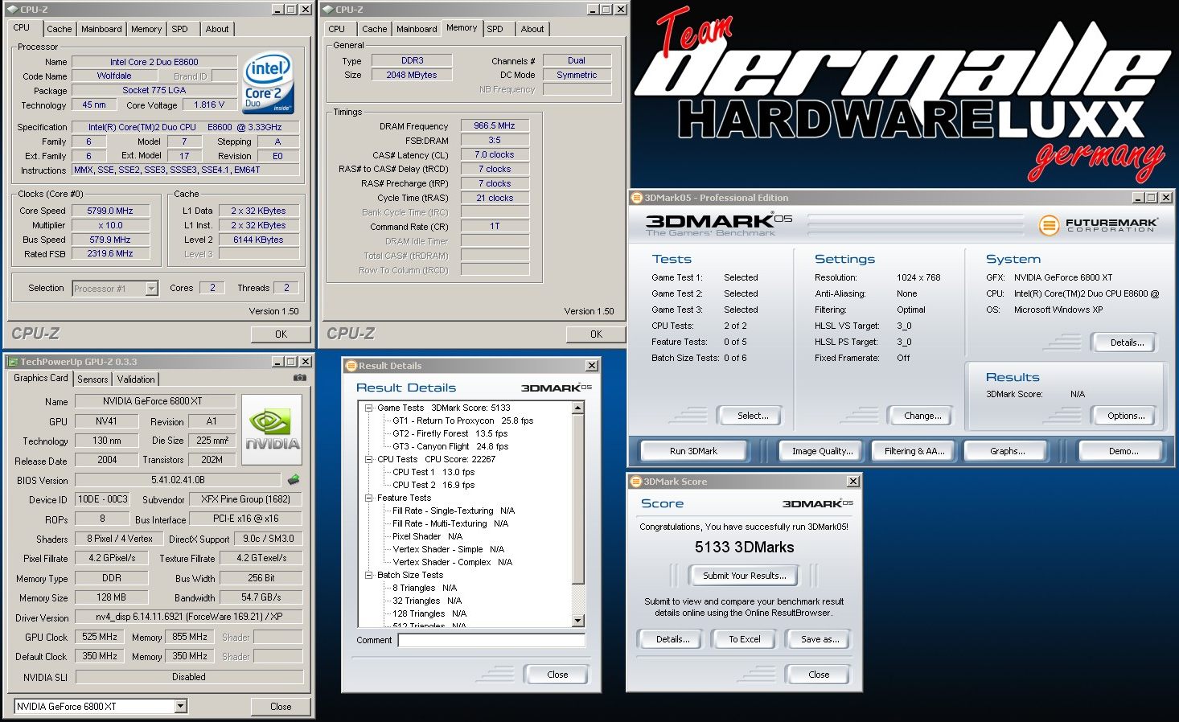Viewport: 1179px width, 722px height.
Task: Click the left CPU-Z window title icon
Action: point(13,10)
